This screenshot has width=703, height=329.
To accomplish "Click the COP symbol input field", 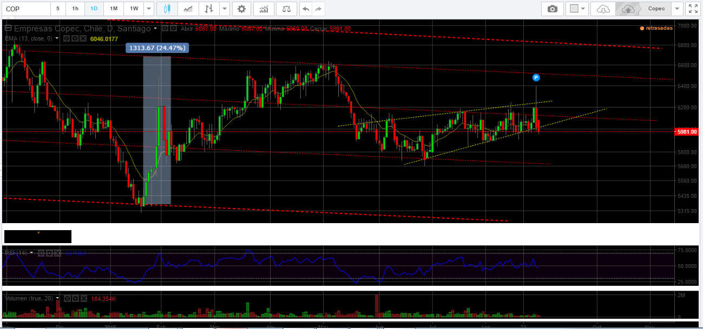I will (x=27, y=9).
